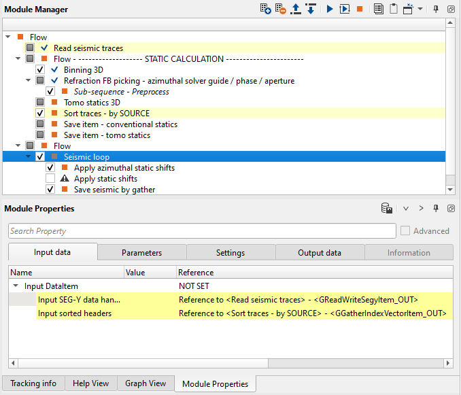Switch to the Parameters tab
Viewport: 461px width, 395px height.
141,253
